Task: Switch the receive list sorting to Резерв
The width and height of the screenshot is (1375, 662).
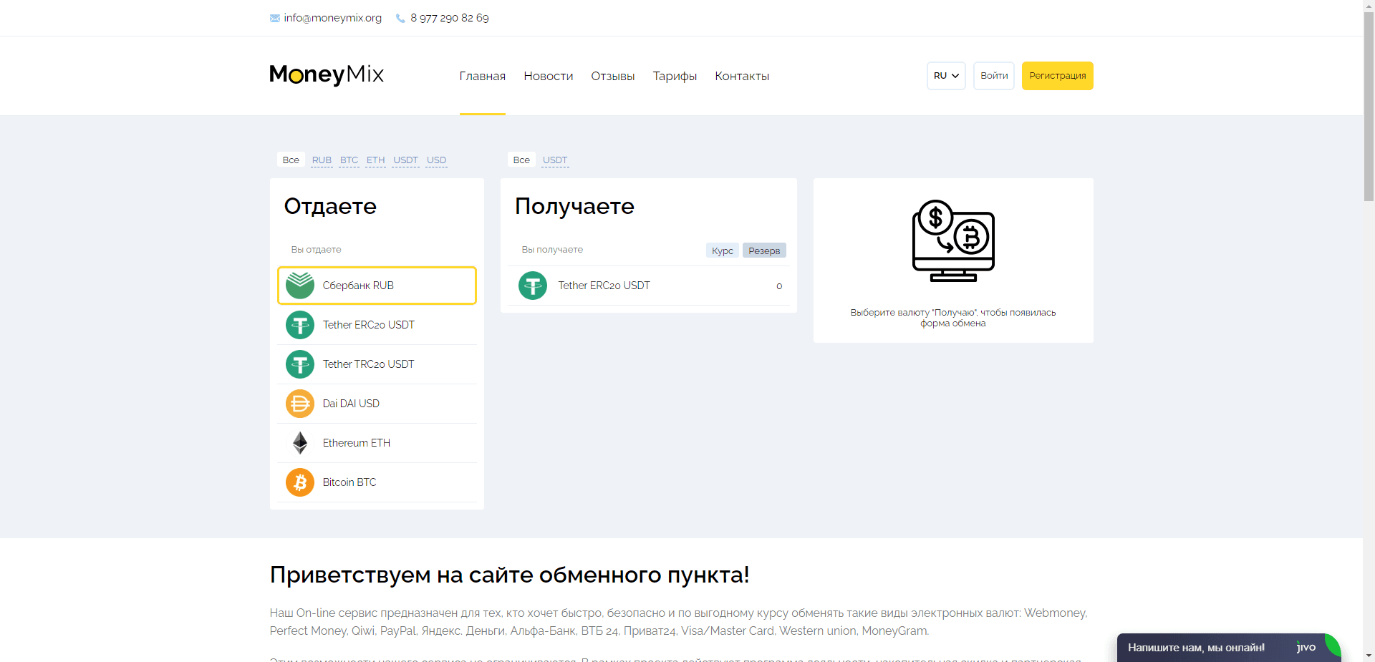Action: click(763, 250)
